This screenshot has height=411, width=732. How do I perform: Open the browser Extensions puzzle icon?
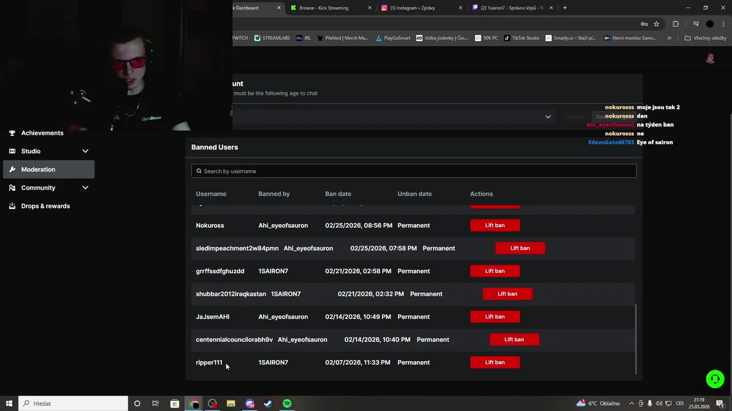[x=676, y=24]
